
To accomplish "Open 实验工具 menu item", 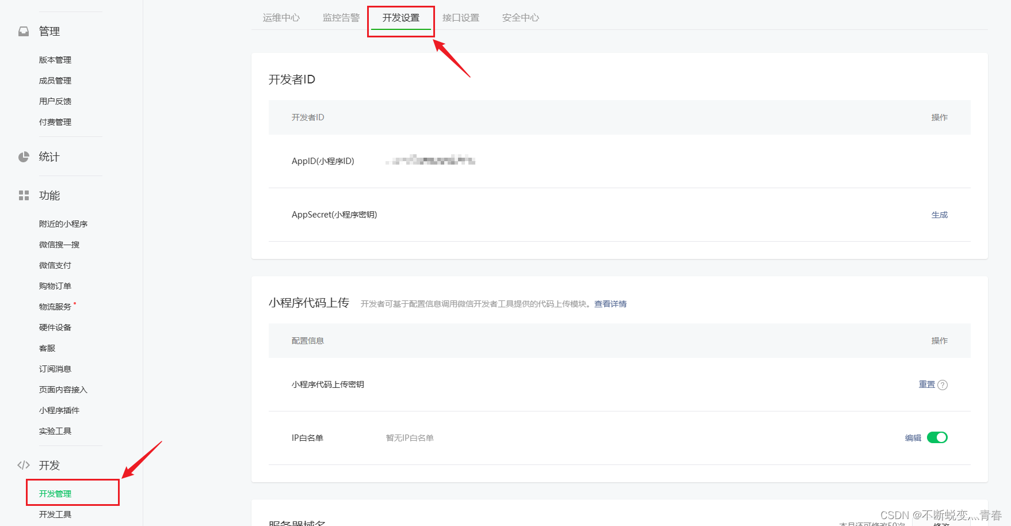I will pyautogui.click(x=55, y=431).
